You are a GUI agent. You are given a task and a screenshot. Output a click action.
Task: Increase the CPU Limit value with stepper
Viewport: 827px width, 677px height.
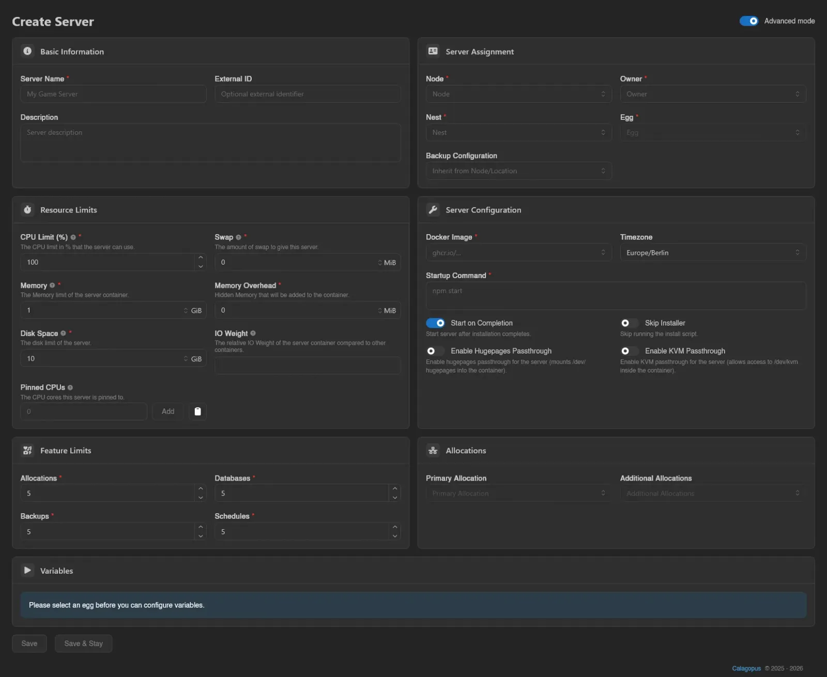[201, 257]
